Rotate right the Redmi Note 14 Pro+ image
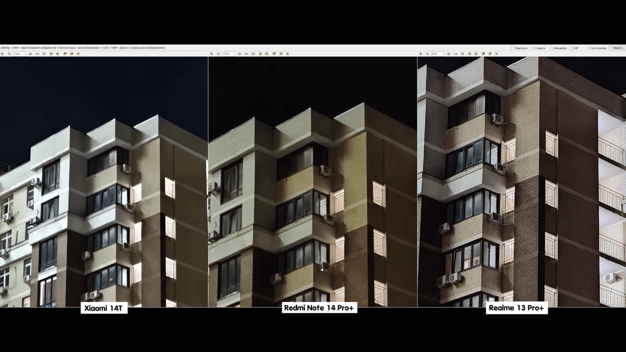 click(x=267, y=54)
